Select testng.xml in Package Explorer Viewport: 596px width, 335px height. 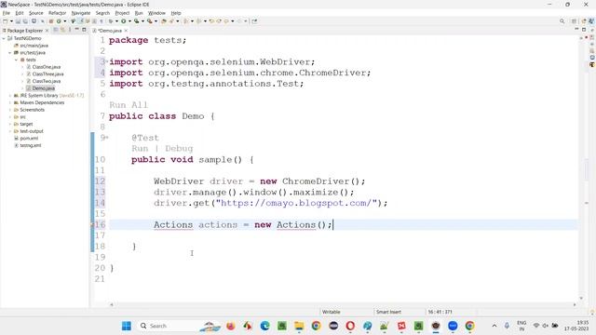click(x=31, y=145)
